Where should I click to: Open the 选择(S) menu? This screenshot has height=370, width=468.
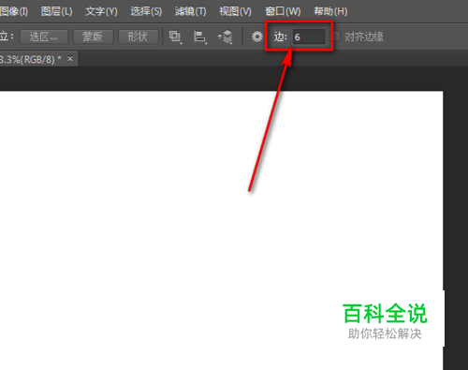tap(146, 11)
